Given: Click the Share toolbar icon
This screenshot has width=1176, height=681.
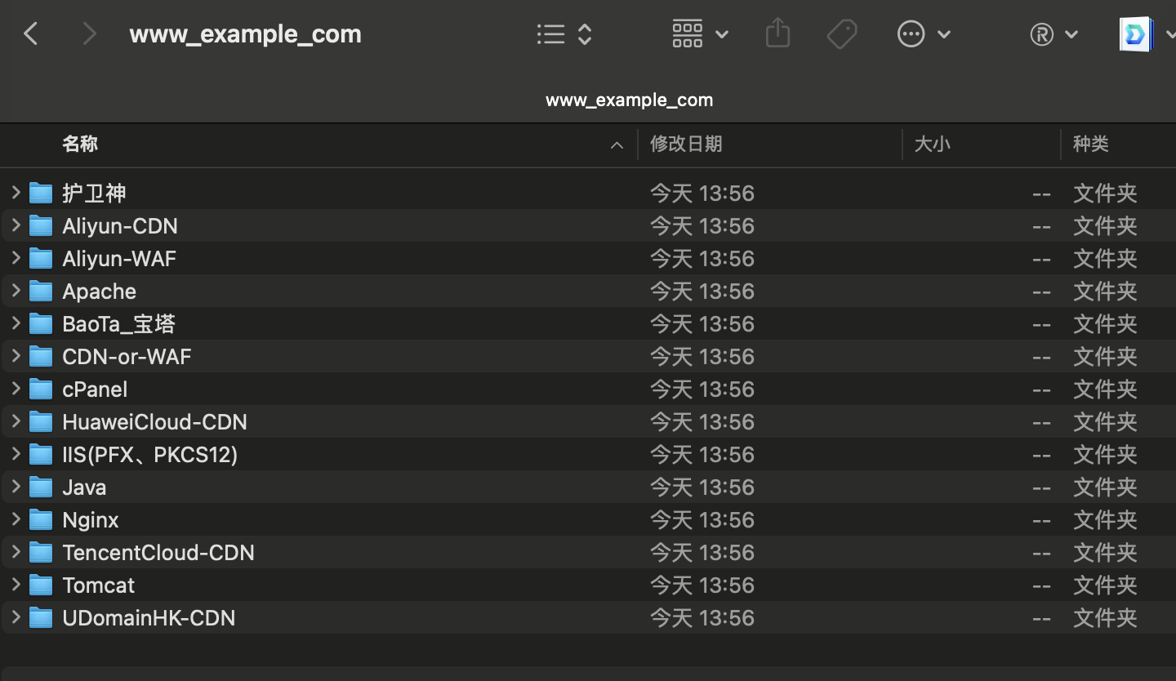Looking at the screenshot, I should [777, 34].
